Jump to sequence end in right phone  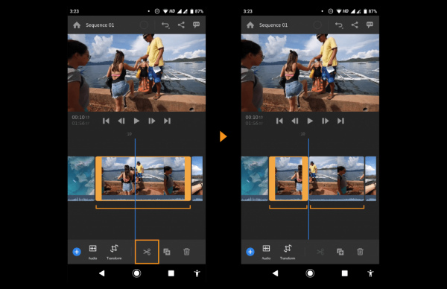click(x=340, y=121)
